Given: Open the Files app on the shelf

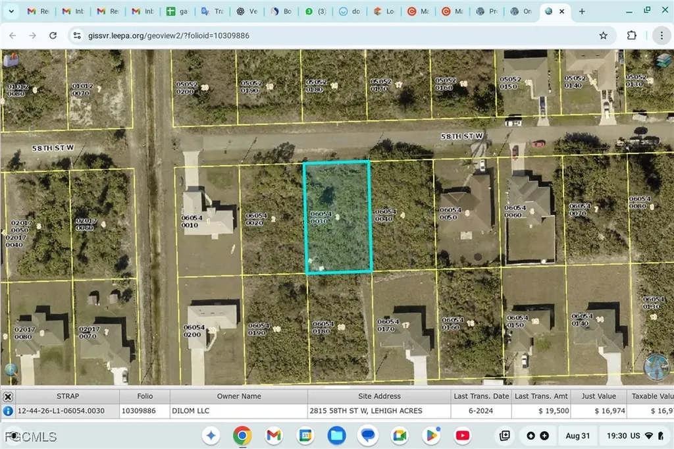Looking at the screenshot, I should coord(336,435).
